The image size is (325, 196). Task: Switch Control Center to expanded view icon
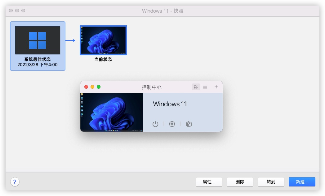[x=196, y=87]
